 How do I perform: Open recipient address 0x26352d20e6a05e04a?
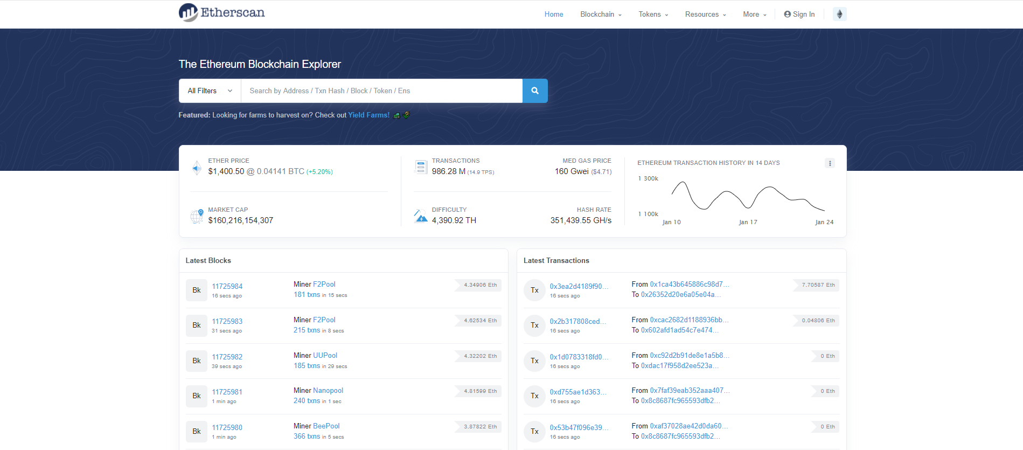681,294
